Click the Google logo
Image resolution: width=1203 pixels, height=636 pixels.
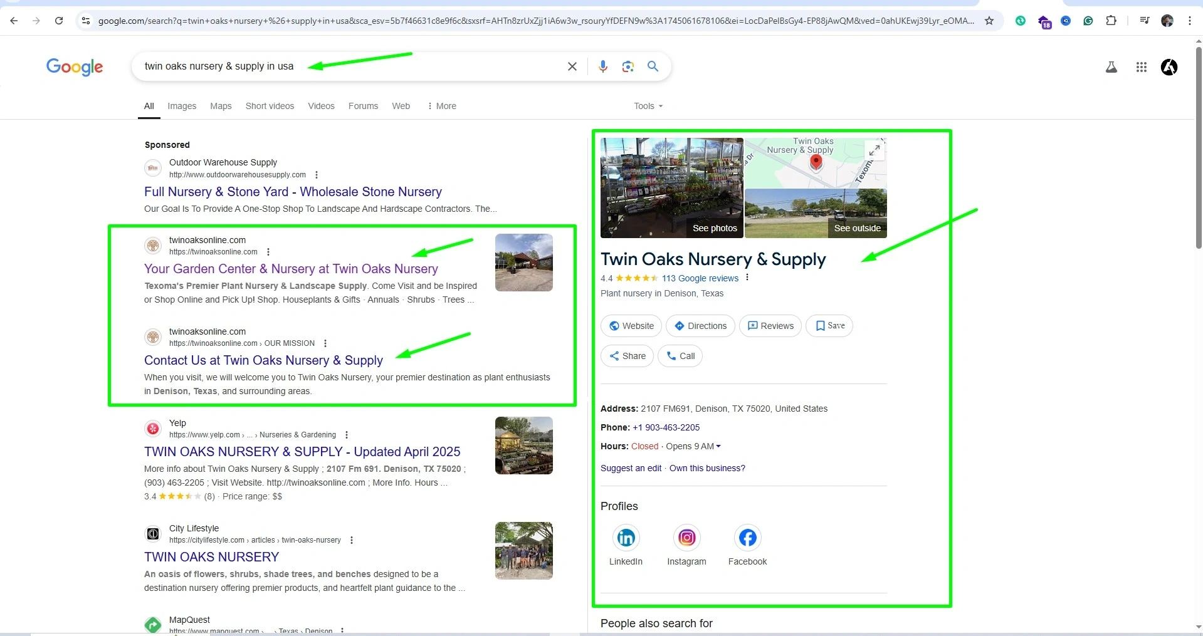click(75, 67)
